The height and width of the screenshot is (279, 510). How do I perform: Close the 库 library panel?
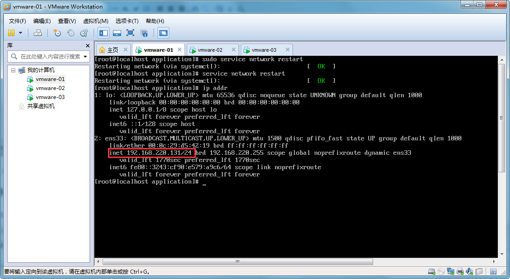tap(87, 45)
